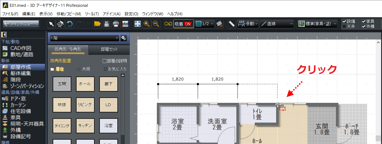The width and height of the screenshot is (382, 144).
Task: Select the ruler measurement tool
Action: tap(232, 24)
